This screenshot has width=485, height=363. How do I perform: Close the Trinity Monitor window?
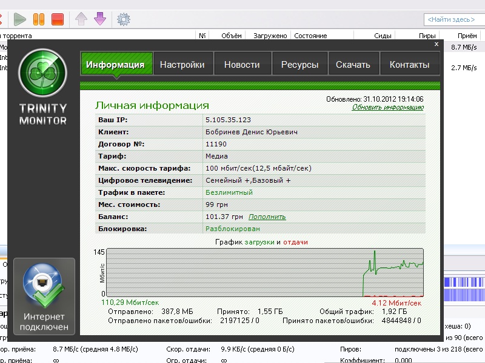(436, 44)
